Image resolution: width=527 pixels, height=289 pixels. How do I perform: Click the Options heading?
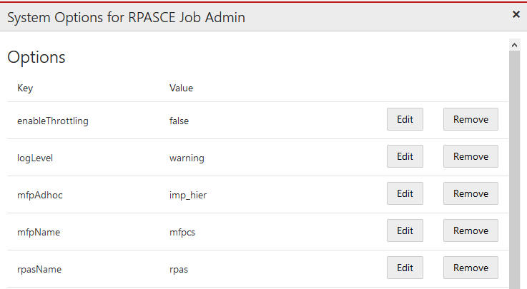(36, 57)
